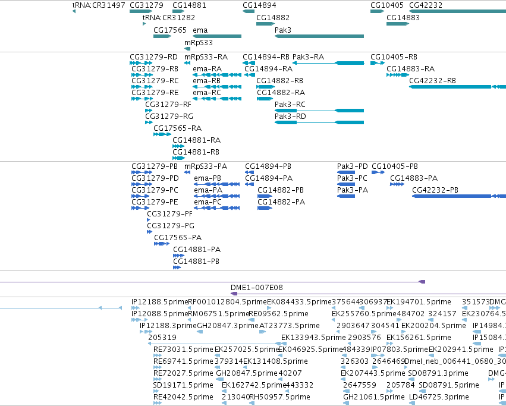
Task: Open the CG31279-RG transcript label
Action: tap(169, 117)
